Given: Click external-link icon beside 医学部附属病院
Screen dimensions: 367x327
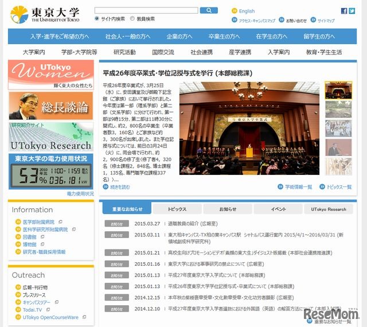Looking at the screenshot, I should [60, 221].
